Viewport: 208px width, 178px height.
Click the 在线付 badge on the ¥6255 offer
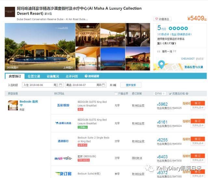tap(186, 139)
